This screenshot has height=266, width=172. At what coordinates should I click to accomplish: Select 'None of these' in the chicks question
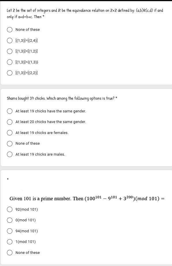point(10,143)
